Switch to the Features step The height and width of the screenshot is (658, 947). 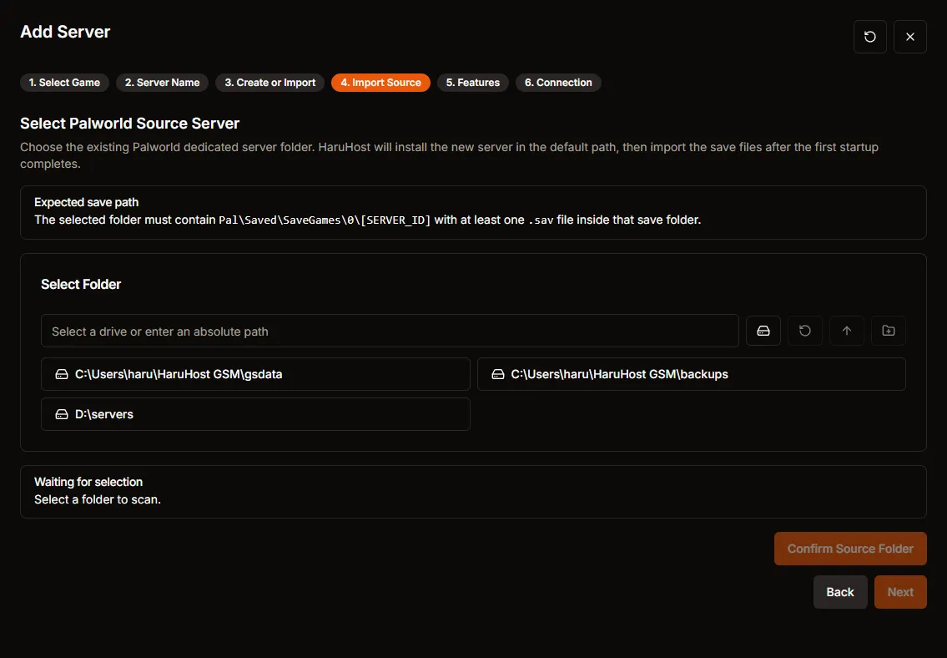pyautogui.click(x=472, y=83)
